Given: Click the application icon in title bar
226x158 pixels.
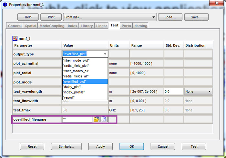Looking at the screenshot, I should 5,4.
